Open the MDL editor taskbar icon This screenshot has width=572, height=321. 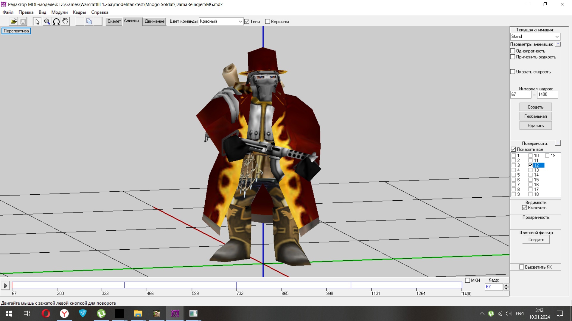click(x=175, y=314)
